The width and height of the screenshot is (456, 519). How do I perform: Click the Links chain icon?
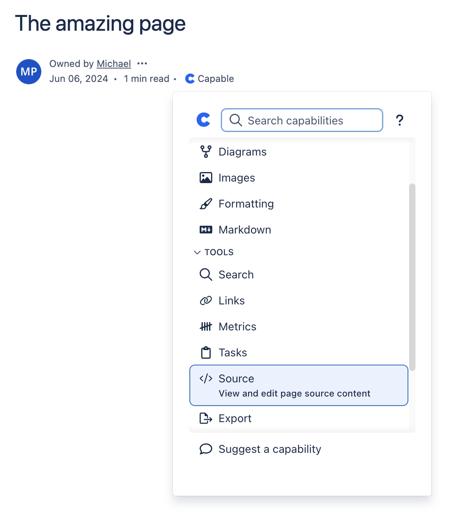205,300
